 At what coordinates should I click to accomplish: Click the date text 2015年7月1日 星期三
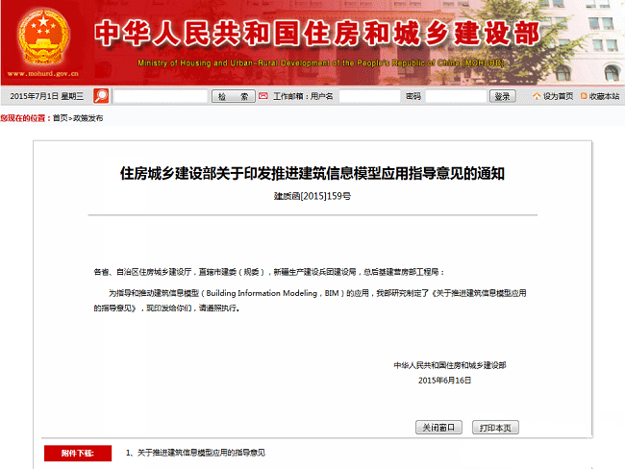[x=47, y=96]
